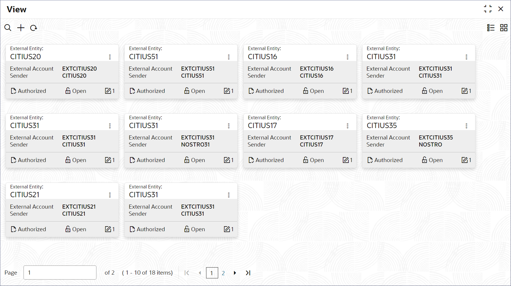
Task: Open options menu on CITIUS51 card
Action: [229, 57]
